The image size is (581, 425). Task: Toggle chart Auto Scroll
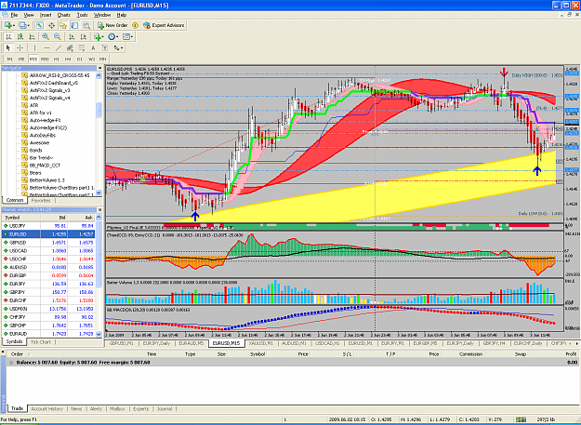point(72,36)
